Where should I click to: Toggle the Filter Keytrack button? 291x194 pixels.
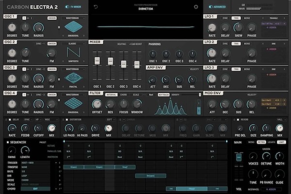[x=163, y=95]
